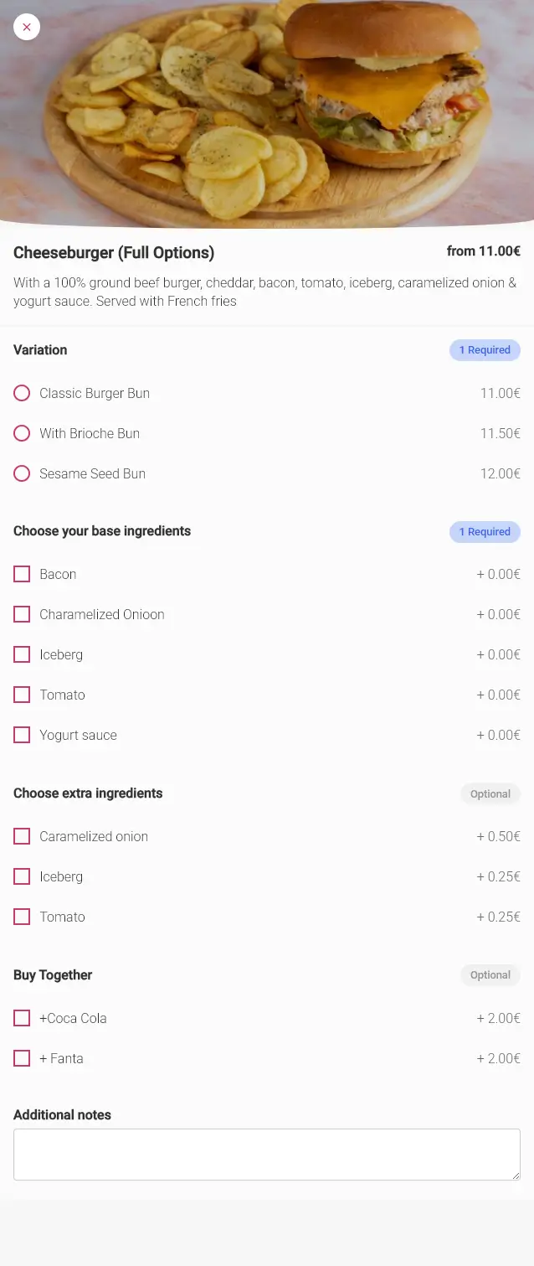Add extra Tomato for 0.25€

pyautogui.click(x=22, y=917)
